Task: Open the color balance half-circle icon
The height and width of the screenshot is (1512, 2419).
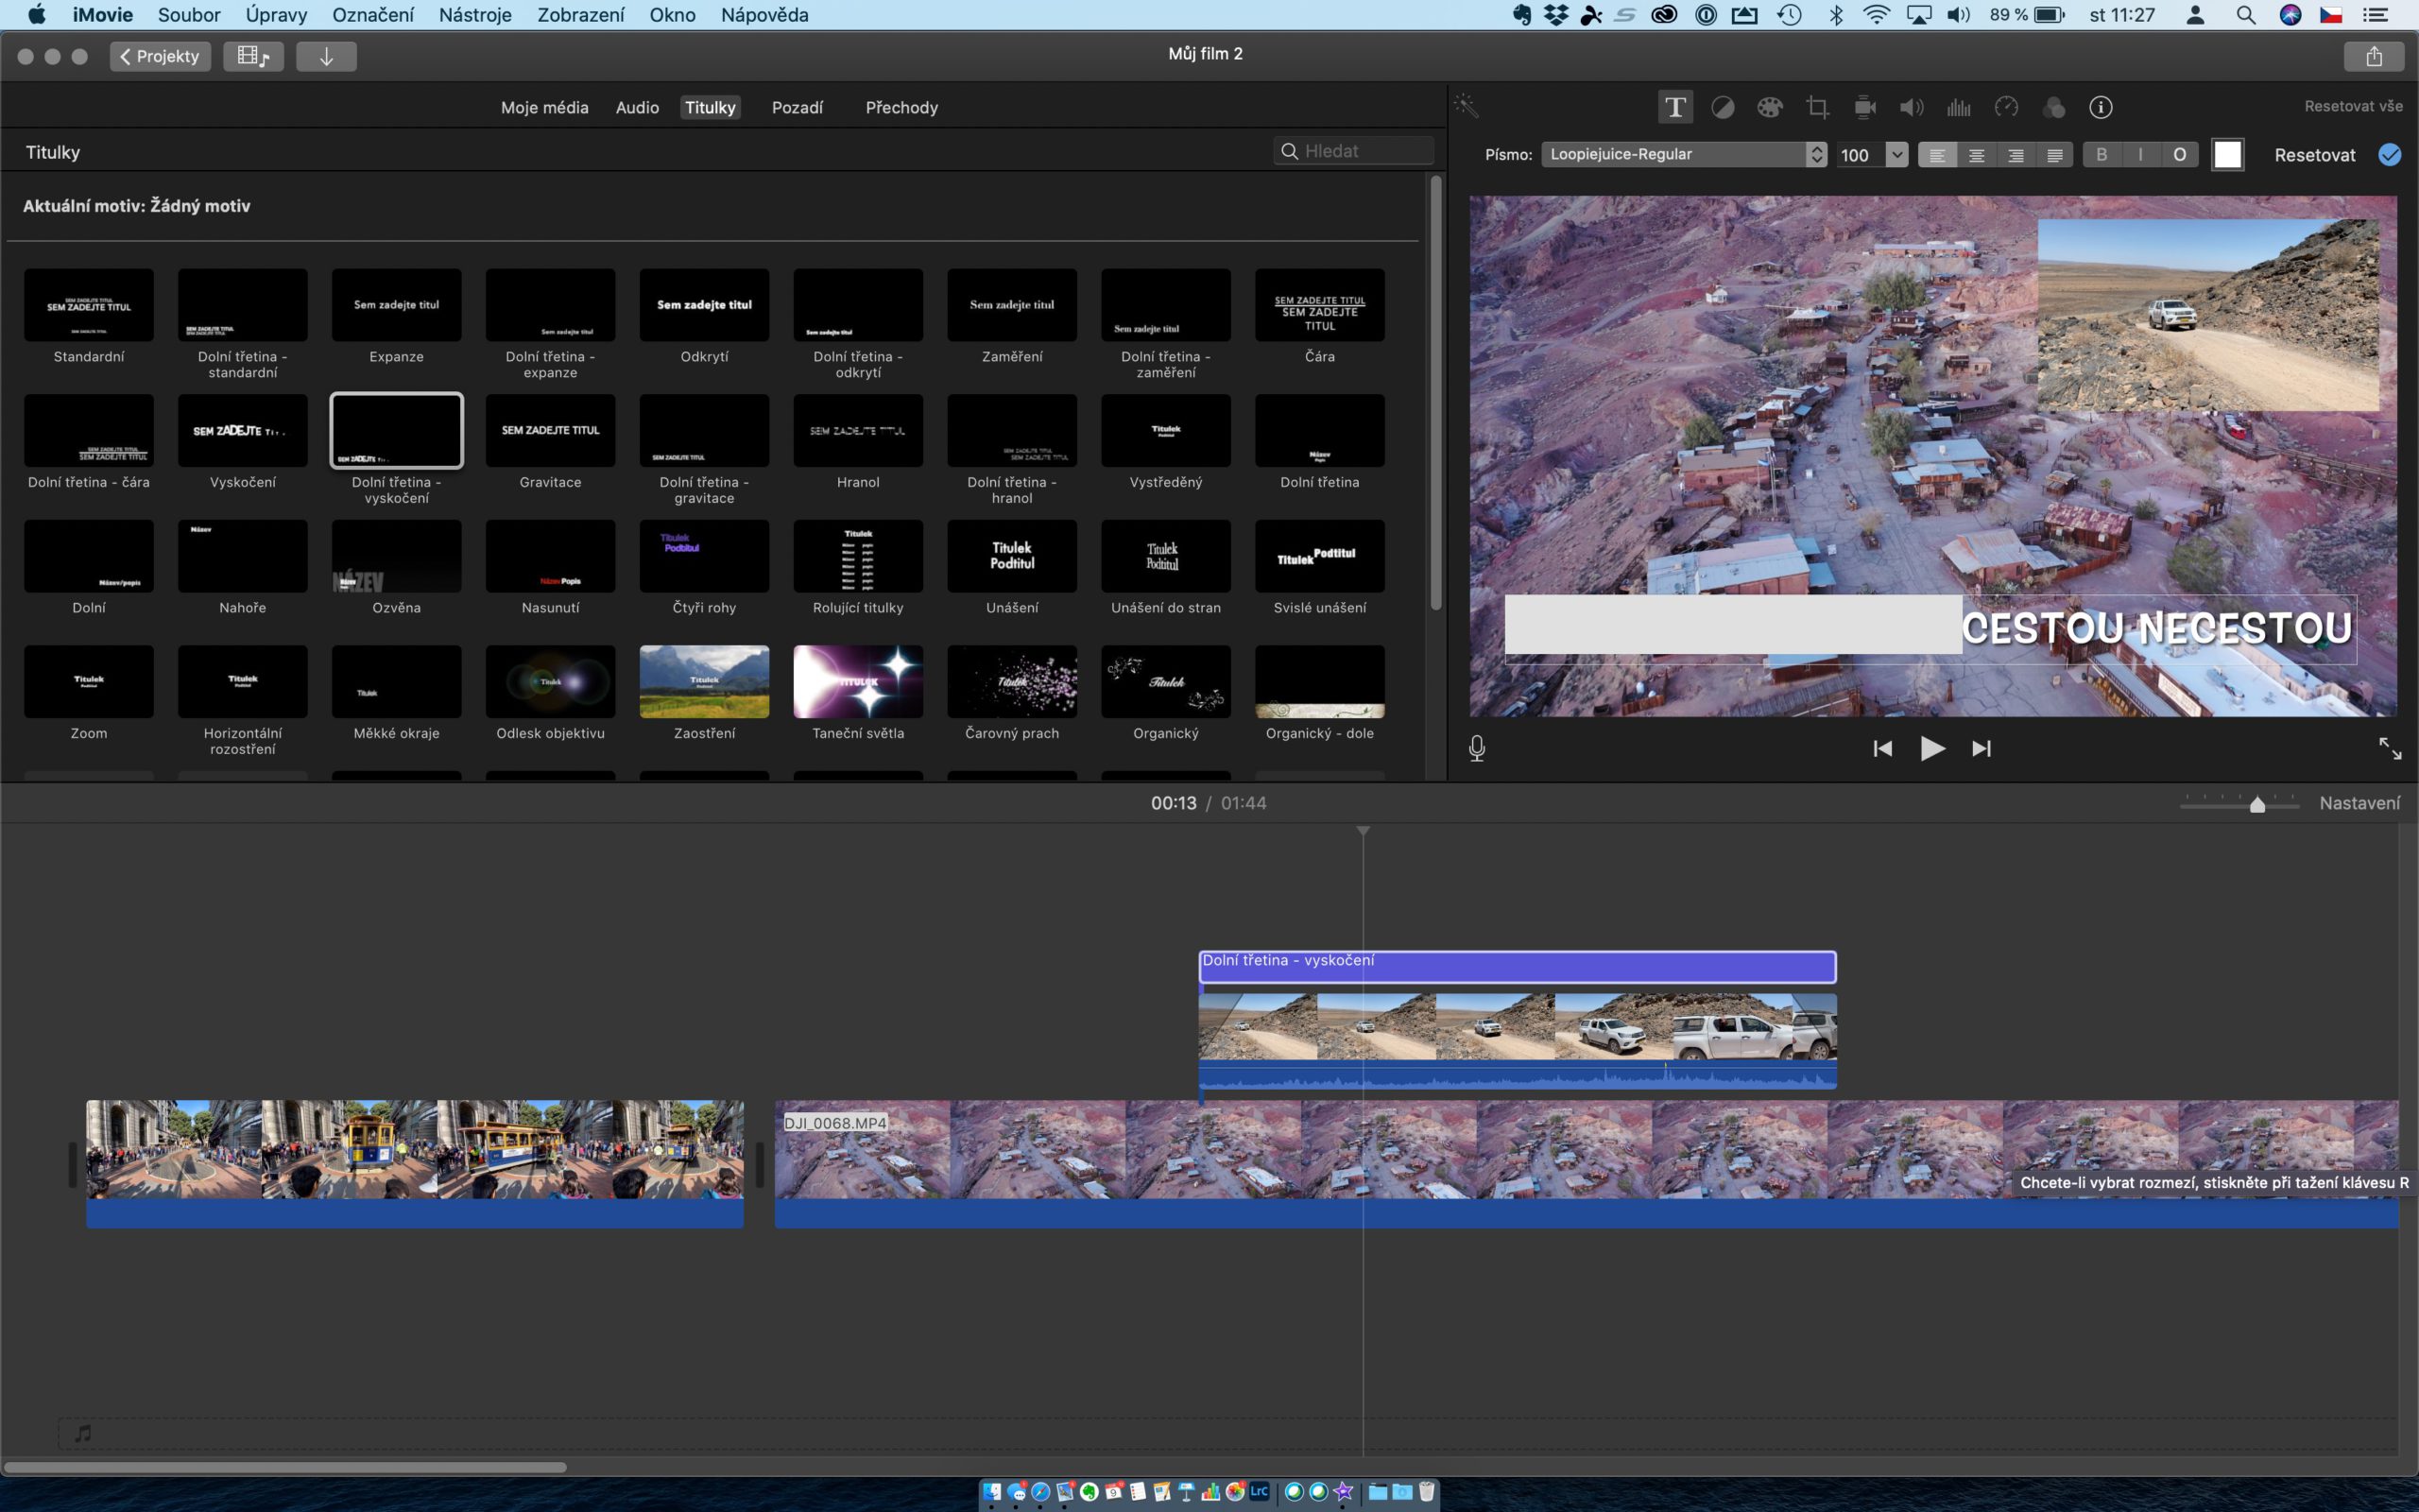Action: (1723, 107)
